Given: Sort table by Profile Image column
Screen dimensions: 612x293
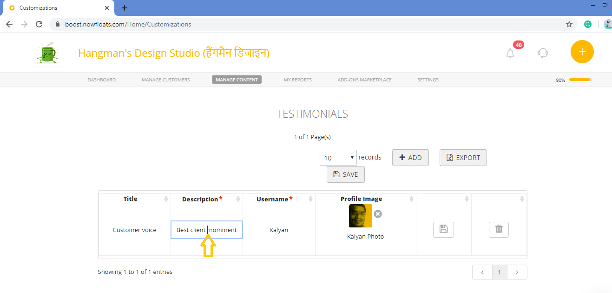Looking at the screenshot, I should pyautogui.click(x=366, y=199).
